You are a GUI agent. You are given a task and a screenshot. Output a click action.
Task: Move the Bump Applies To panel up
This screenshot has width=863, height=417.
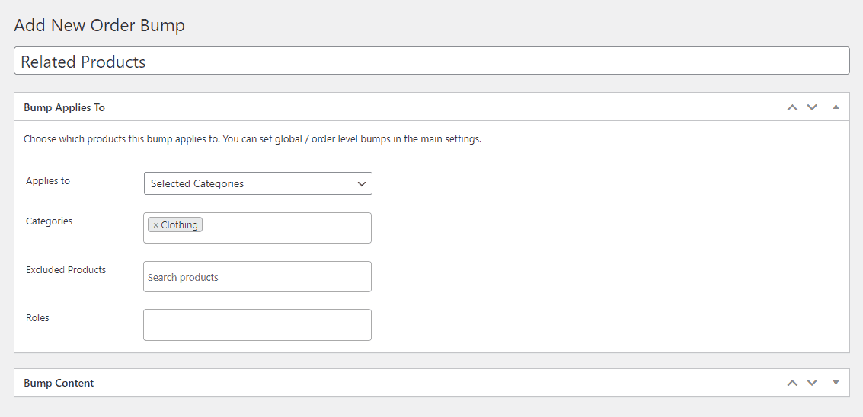coord(792,107)
